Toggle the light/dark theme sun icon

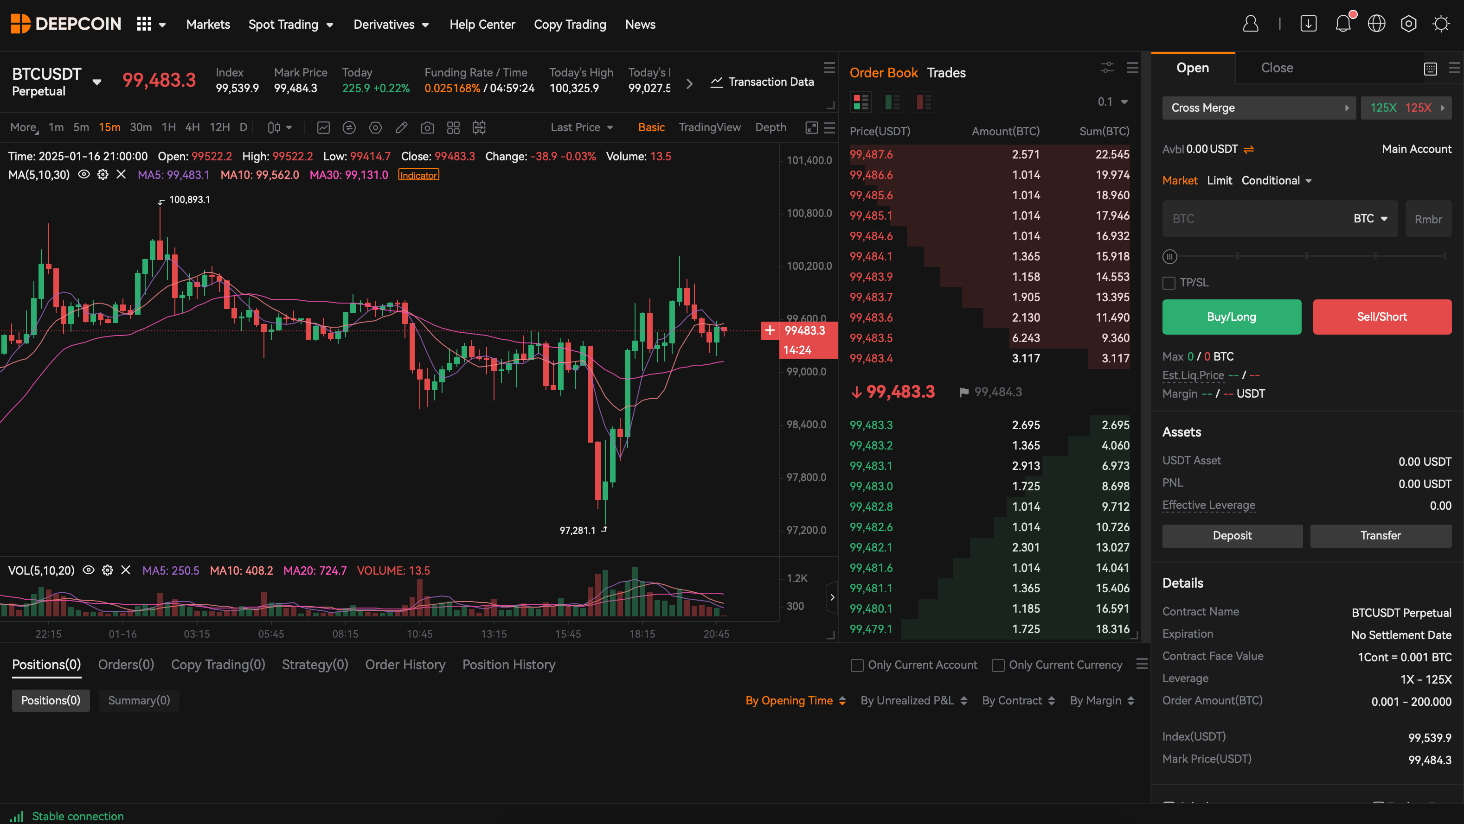[x=1441, y=24]
